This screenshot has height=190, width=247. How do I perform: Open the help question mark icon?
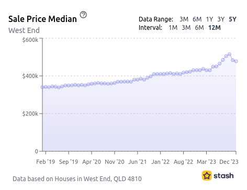click(x=83, y=15)
